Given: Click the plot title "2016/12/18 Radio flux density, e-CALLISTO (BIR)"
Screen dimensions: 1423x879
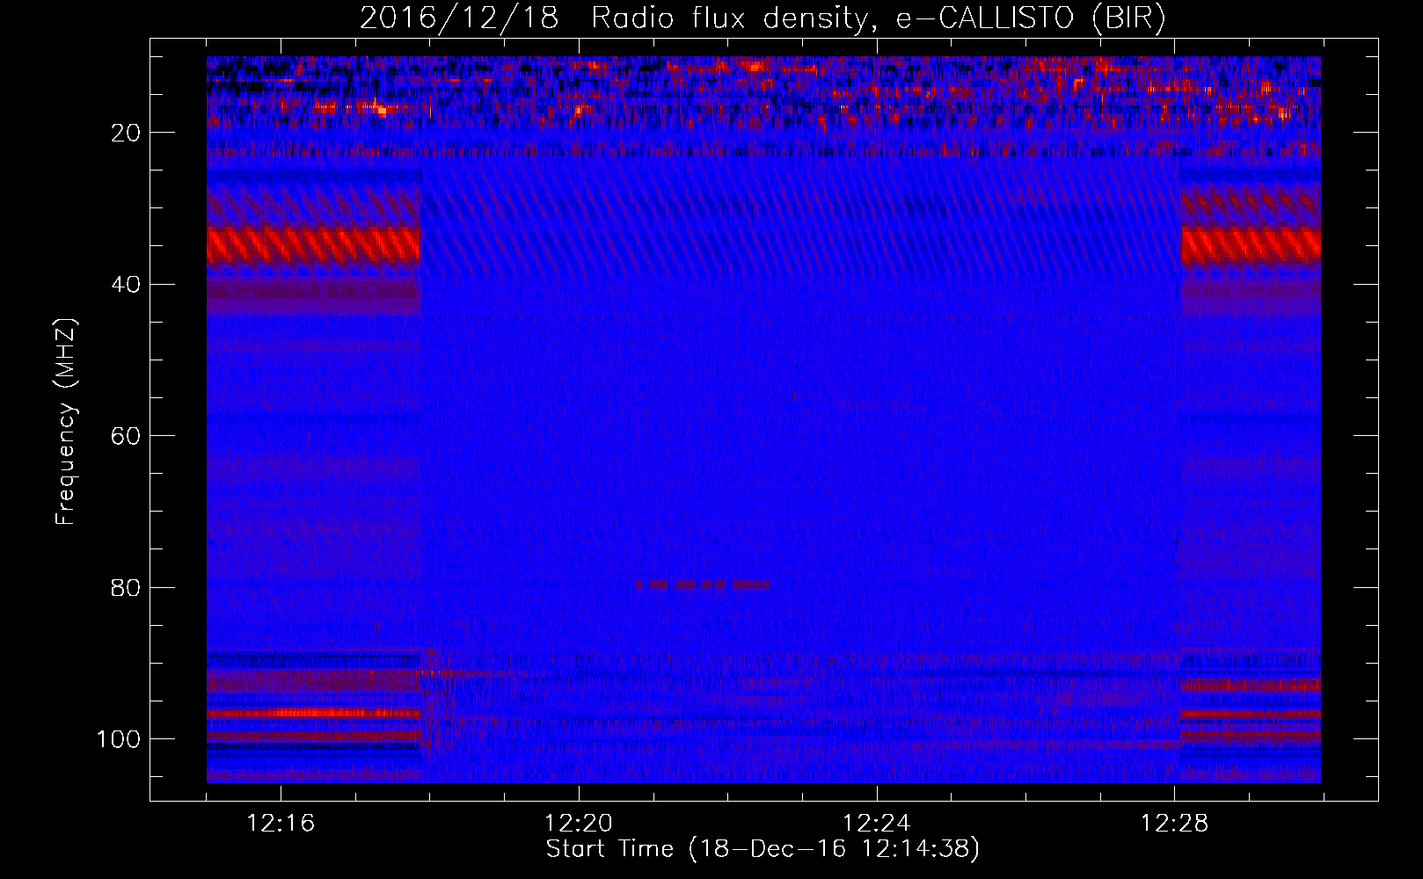Looking at the screenshot, I should click(x=763, y=18).
